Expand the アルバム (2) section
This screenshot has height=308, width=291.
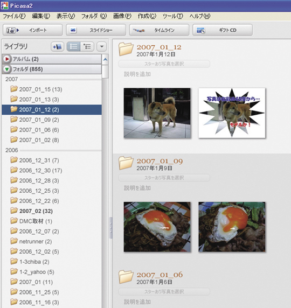pos(7,59)
